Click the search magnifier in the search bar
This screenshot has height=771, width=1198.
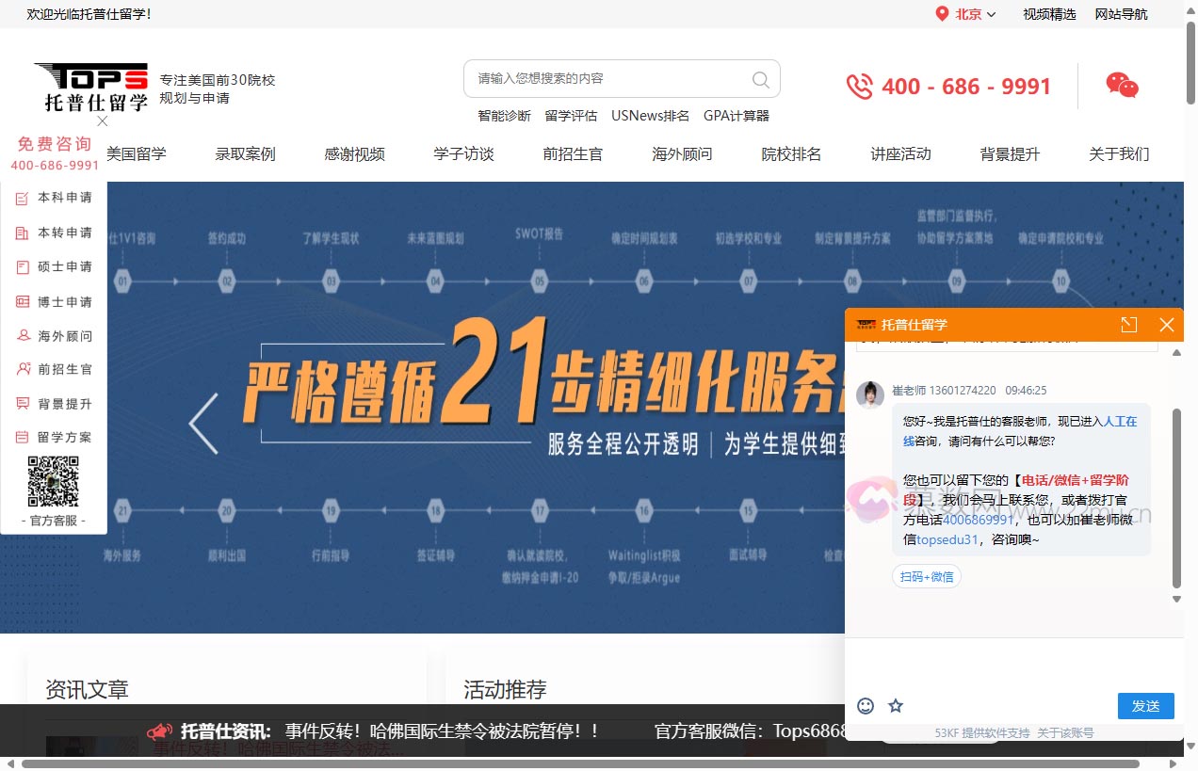[759, 79]
